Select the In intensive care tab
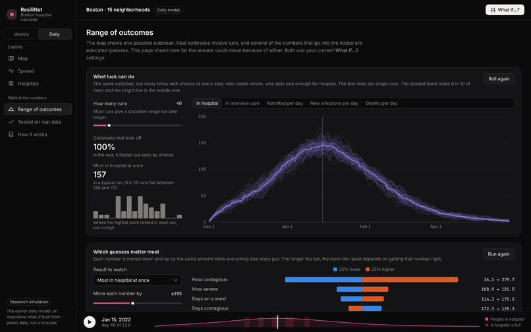 (242, 103)
